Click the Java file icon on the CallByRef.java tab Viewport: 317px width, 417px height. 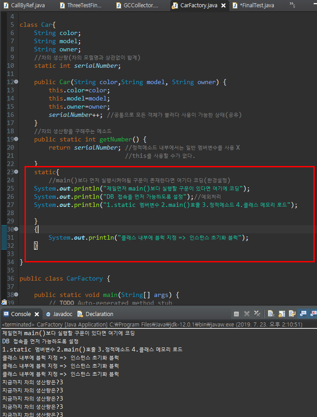click(5, 5)
